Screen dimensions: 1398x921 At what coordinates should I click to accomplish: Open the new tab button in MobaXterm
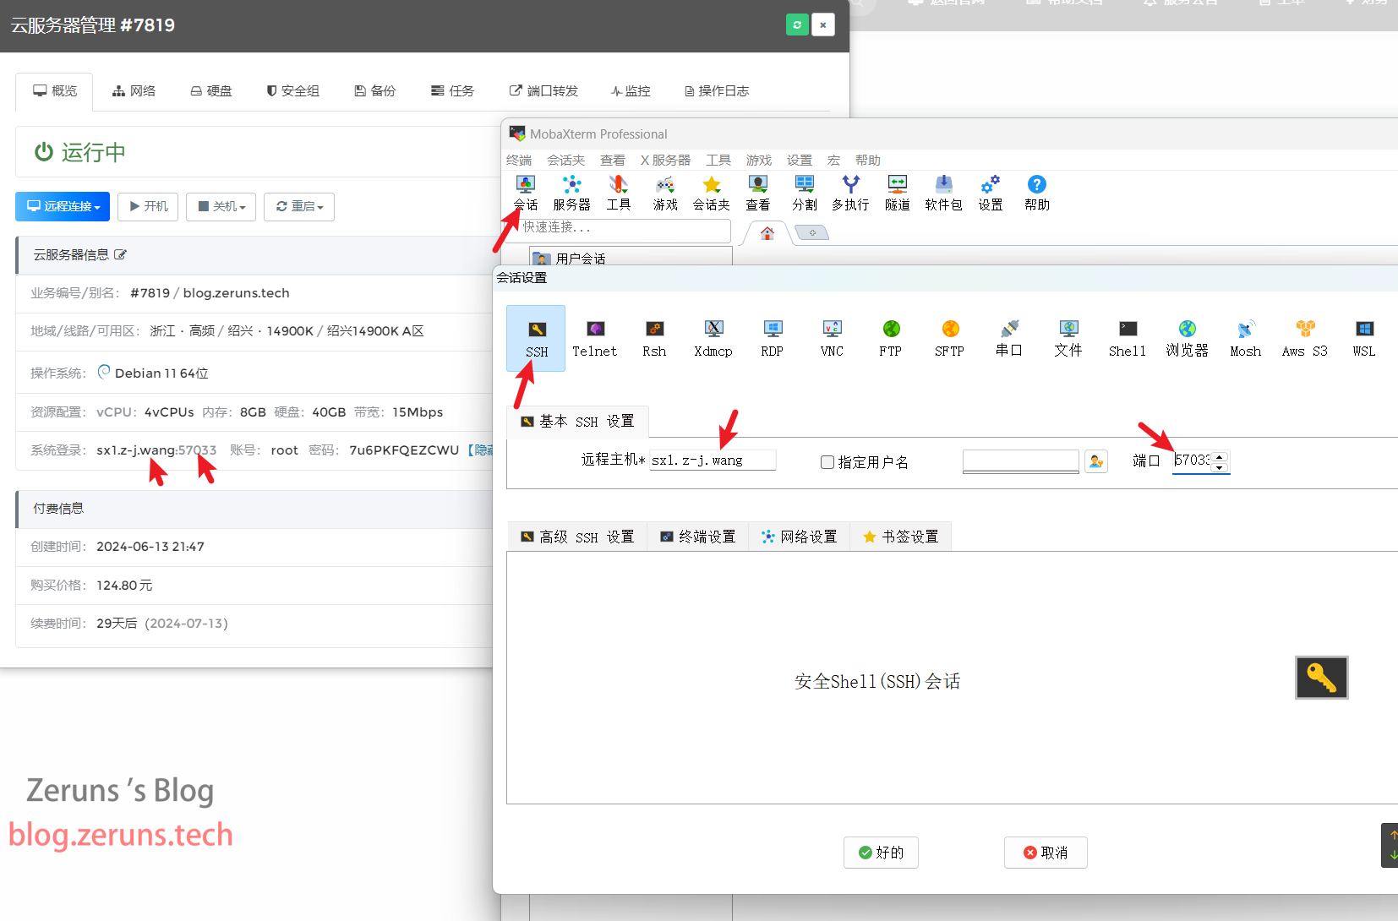pos(812,232)
